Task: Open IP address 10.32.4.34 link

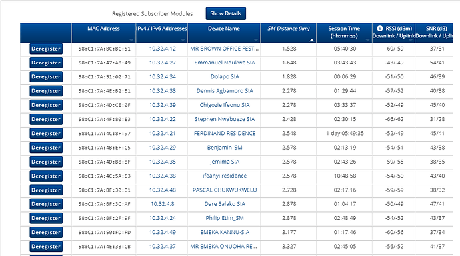Action: pos(162,76)
